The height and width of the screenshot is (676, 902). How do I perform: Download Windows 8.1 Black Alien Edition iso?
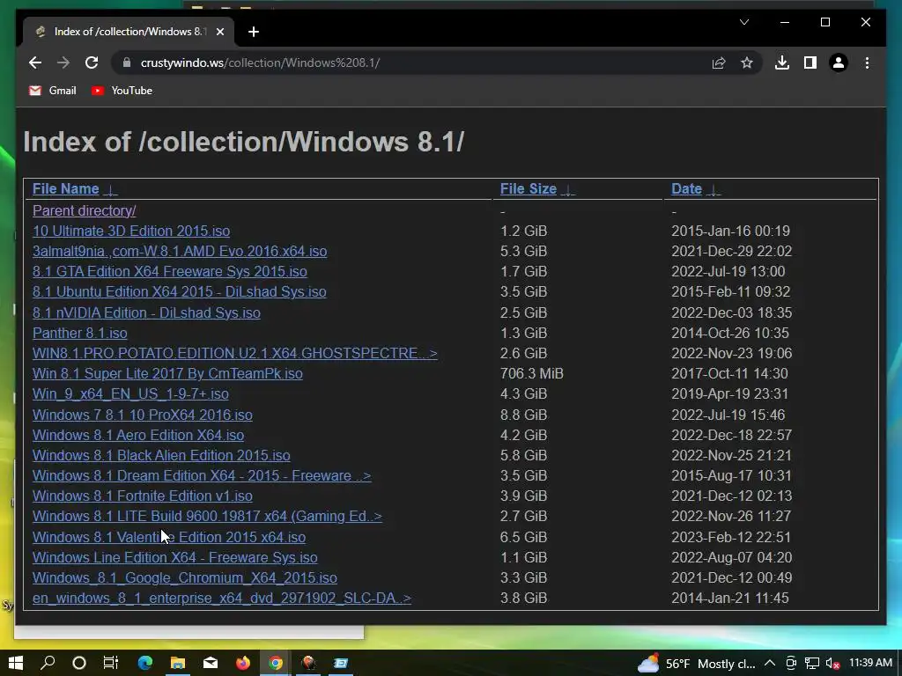161,455
